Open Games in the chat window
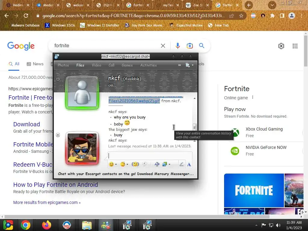Image resolution: width=308 pixels, height=231 pixels. tap(127, 65)
